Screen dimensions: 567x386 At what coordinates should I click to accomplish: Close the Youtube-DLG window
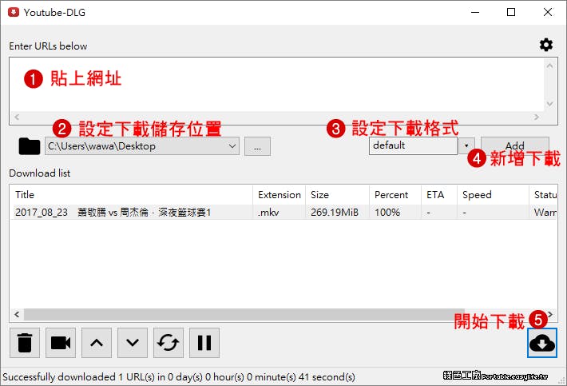click(x=548, y=12)
